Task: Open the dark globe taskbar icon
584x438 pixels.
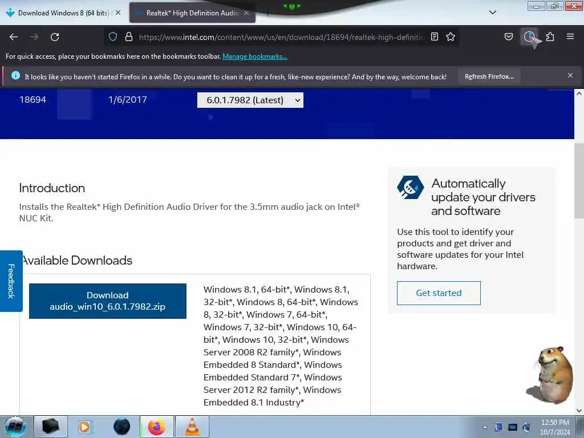Action: (121, 427)
